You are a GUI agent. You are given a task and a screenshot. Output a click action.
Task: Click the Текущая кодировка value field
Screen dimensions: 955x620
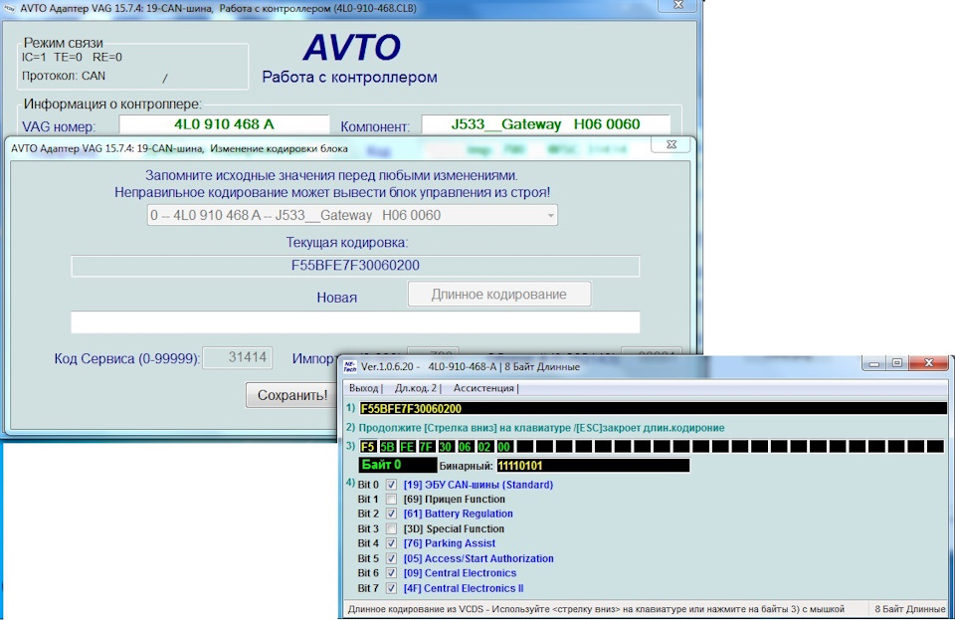pos(355,266)
